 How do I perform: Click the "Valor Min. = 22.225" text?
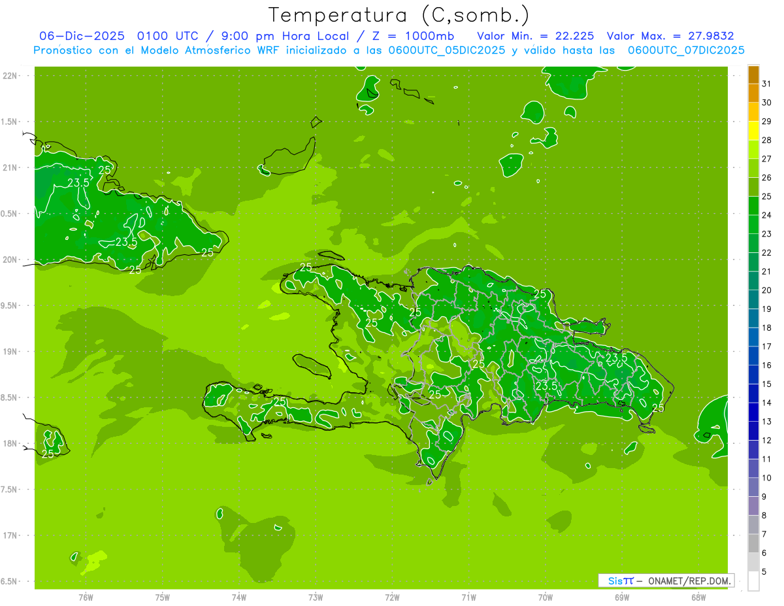[x=536, y=36]
